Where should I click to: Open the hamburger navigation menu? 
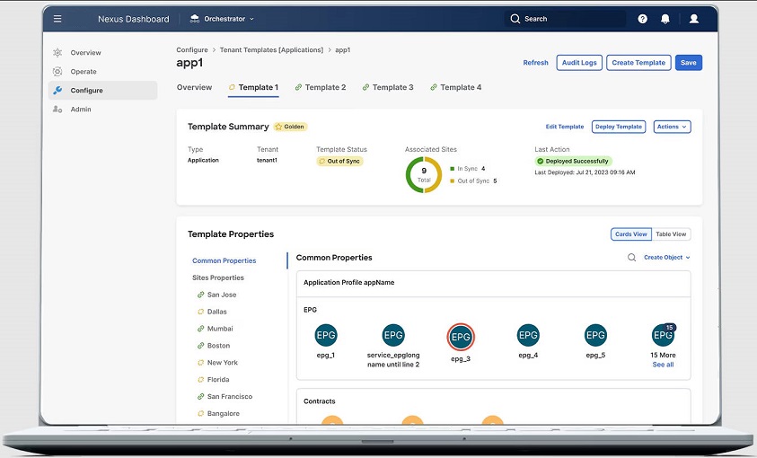[57, 19]
